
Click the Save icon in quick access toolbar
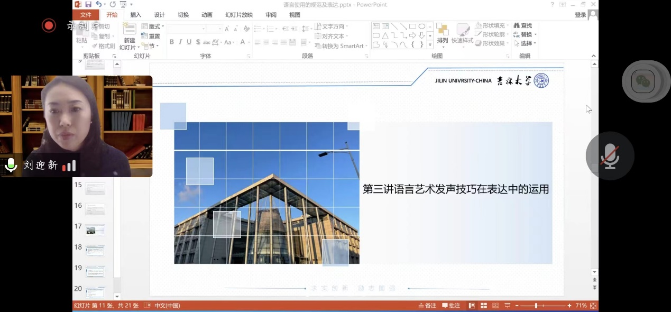[88, 4]
